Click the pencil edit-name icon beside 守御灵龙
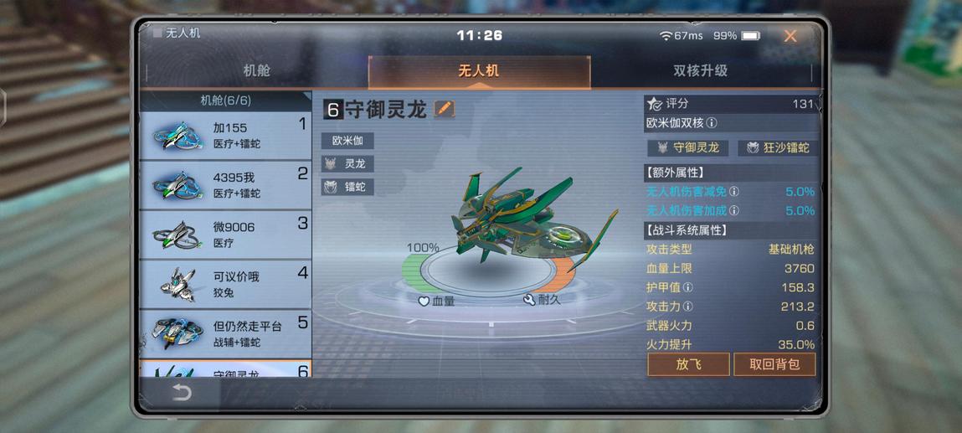The image size is (962, 433). [445, 109]
